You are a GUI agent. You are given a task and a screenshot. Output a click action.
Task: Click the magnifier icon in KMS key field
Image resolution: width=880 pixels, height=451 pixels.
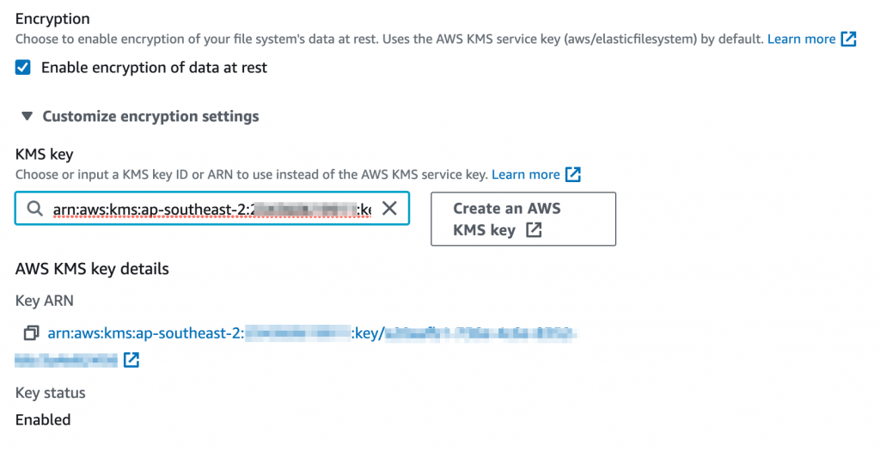click(34, 209)
